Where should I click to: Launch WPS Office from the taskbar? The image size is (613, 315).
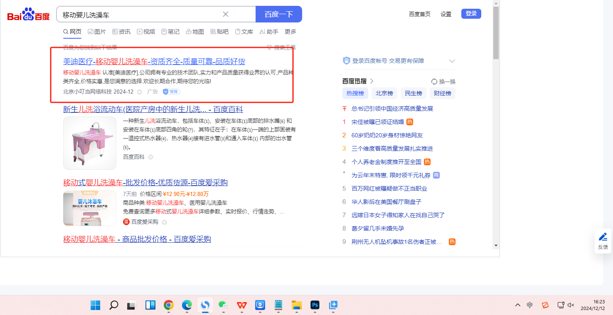[x=242, y=305]
